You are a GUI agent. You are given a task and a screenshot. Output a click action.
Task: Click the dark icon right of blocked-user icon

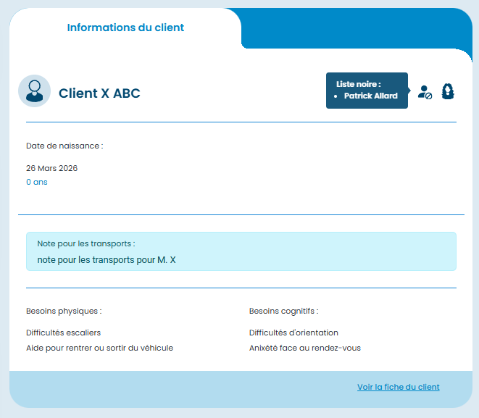448,91
